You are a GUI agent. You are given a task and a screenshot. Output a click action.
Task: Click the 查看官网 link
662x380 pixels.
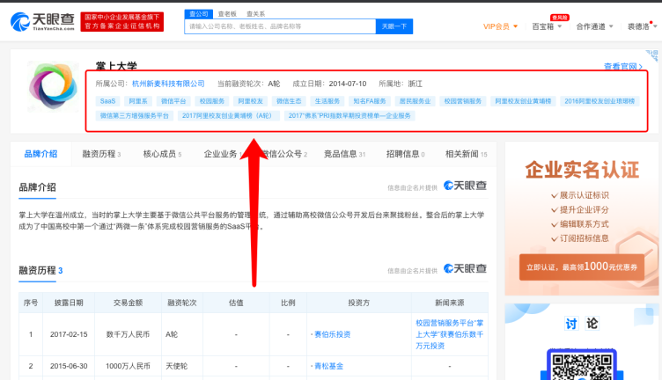click(x=623, y=66)
